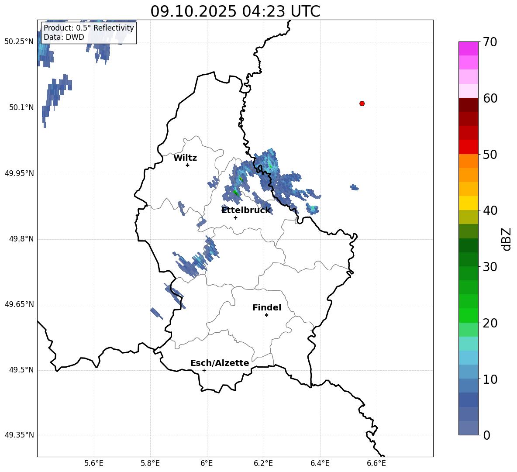Click the yellow 40 dBZ colorbar segment
This screenshot has height=472, width=517.
pos(469,203)
